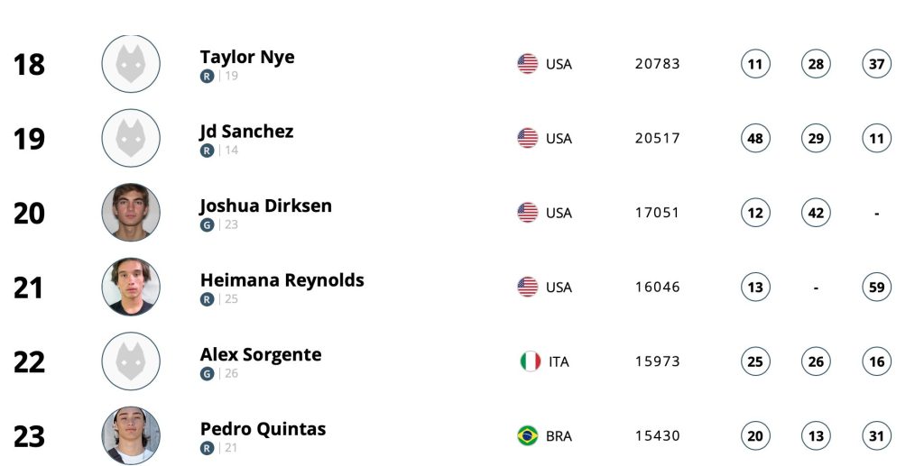The image size is (924, 466).
Task: Open Heimana Reynolds' profile photo
Action: [x=131, y=288]
